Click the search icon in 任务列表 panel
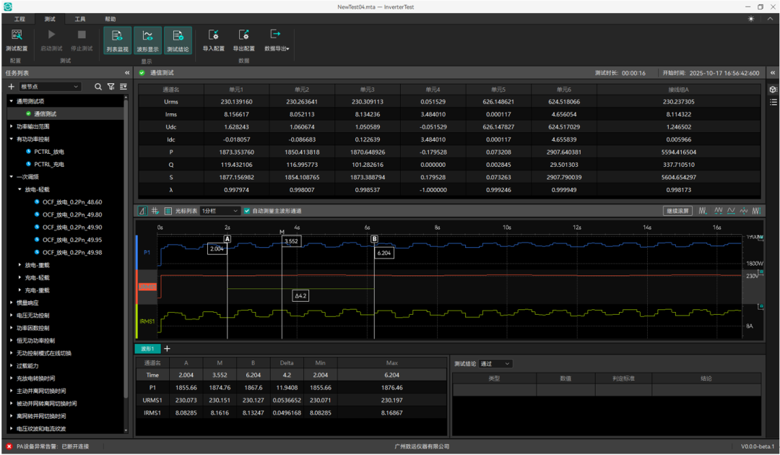780x455 pixels. click(x=98, y=87)
